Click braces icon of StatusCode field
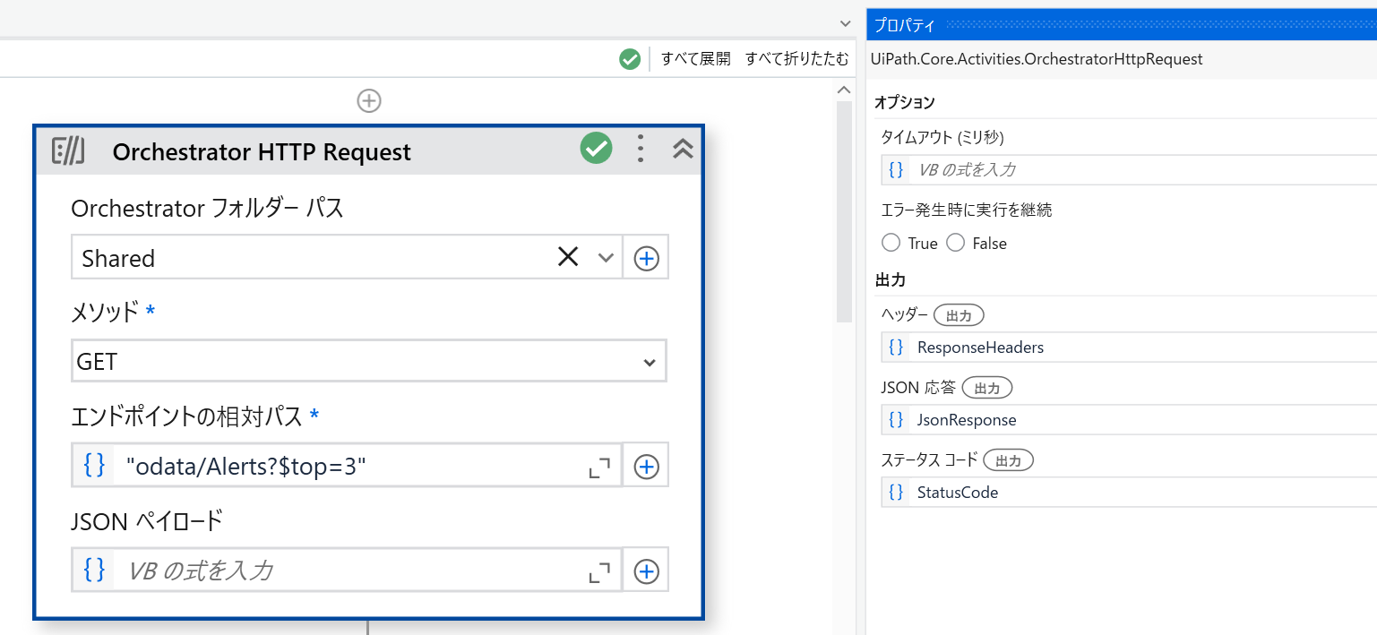This screenshot has height=635, width=1377. (896, 493)
